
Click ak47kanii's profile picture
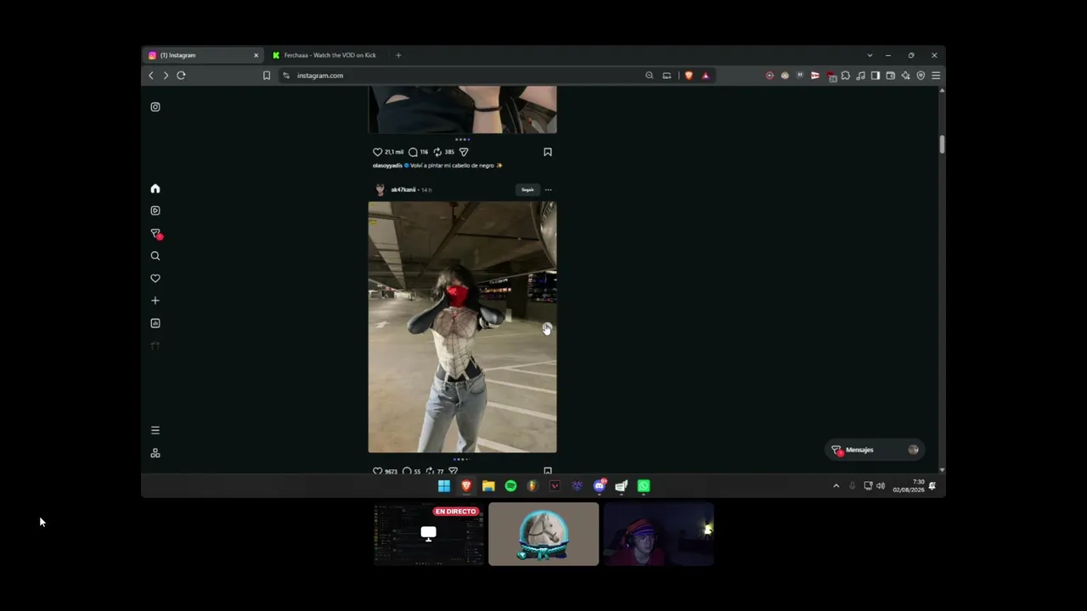pyautogui.click(x=380, y=189)
